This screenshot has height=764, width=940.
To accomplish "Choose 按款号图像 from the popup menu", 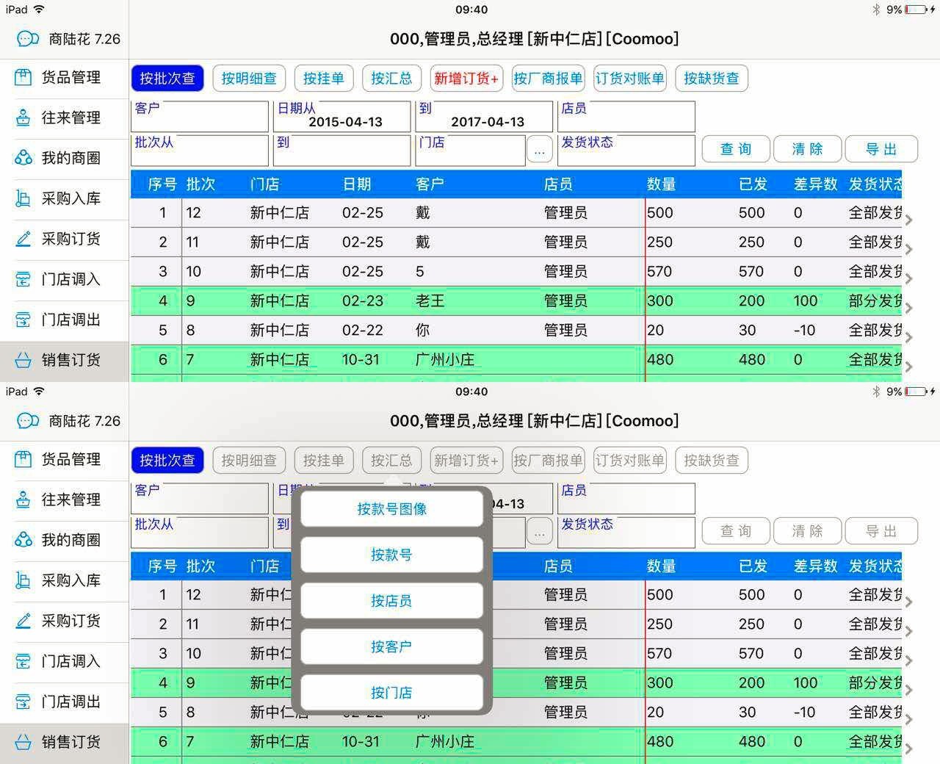I will click(x=392, y=508).
